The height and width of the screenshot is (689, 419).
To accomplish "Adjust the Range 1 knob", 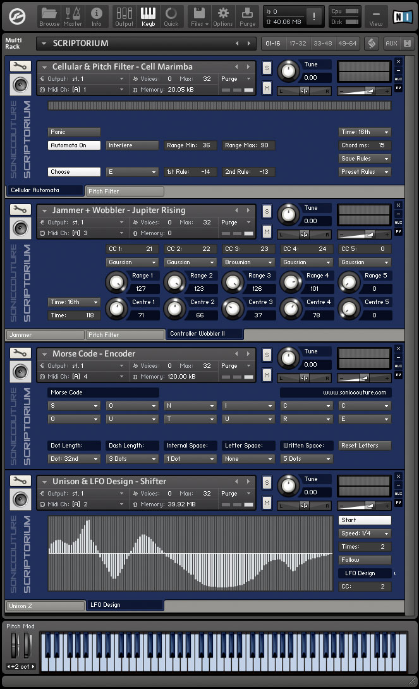I will (x=116, y=282).
